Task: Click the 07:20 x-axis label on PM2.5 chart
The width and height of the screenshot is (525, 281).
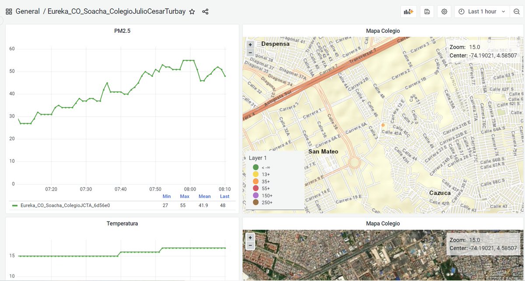Action: 51,189
